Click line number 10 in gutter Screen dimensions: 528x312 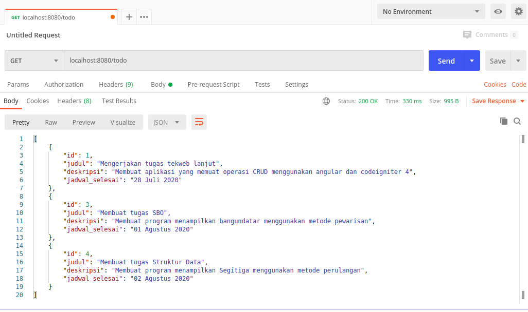coord(20,213)
